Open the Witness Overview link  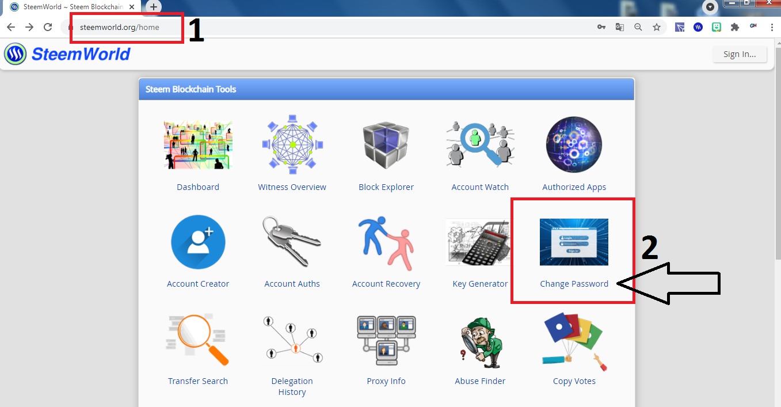tap(292, 187)
